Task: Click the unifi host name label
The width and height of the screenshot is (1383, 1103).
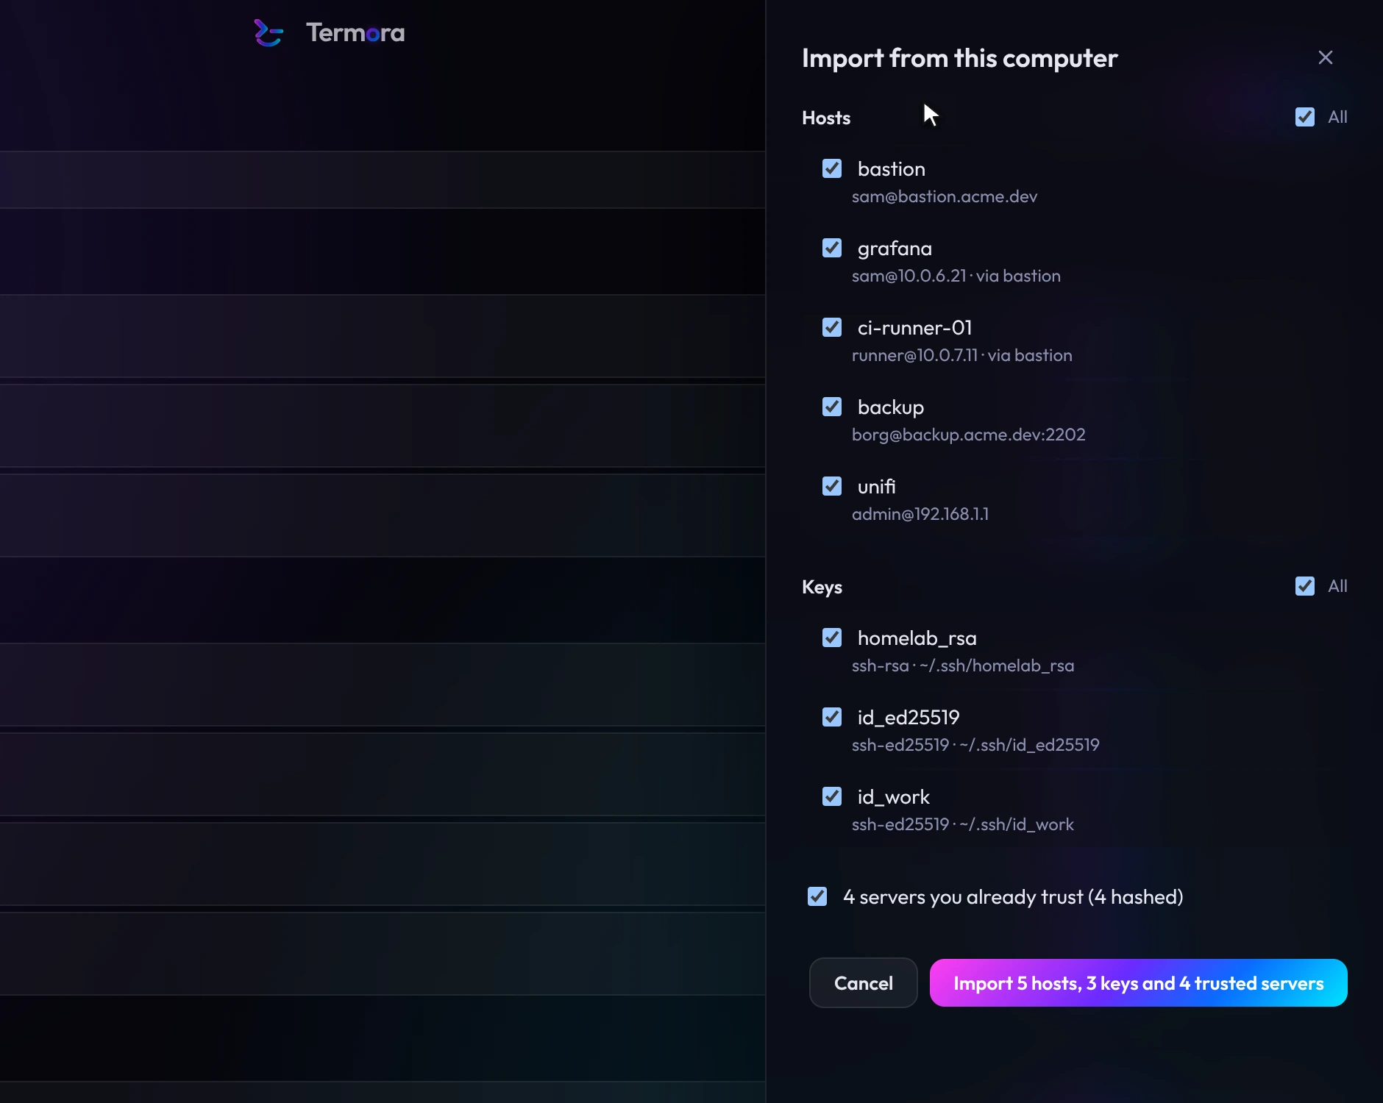Action: coord(877,487)
